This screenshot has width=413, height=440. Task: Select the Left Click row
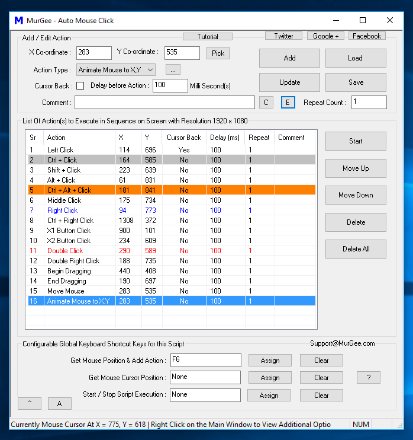tap(172, 150)
